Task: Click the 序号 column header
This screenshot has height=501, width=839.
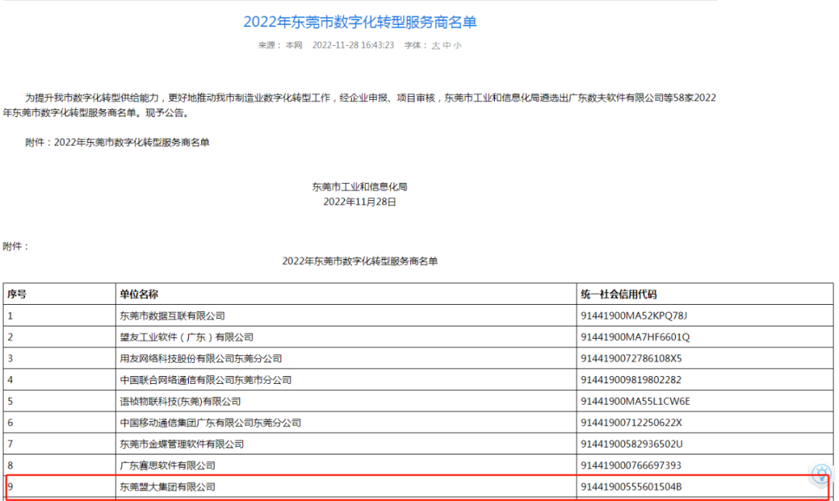Action: (x=17, y=295)
